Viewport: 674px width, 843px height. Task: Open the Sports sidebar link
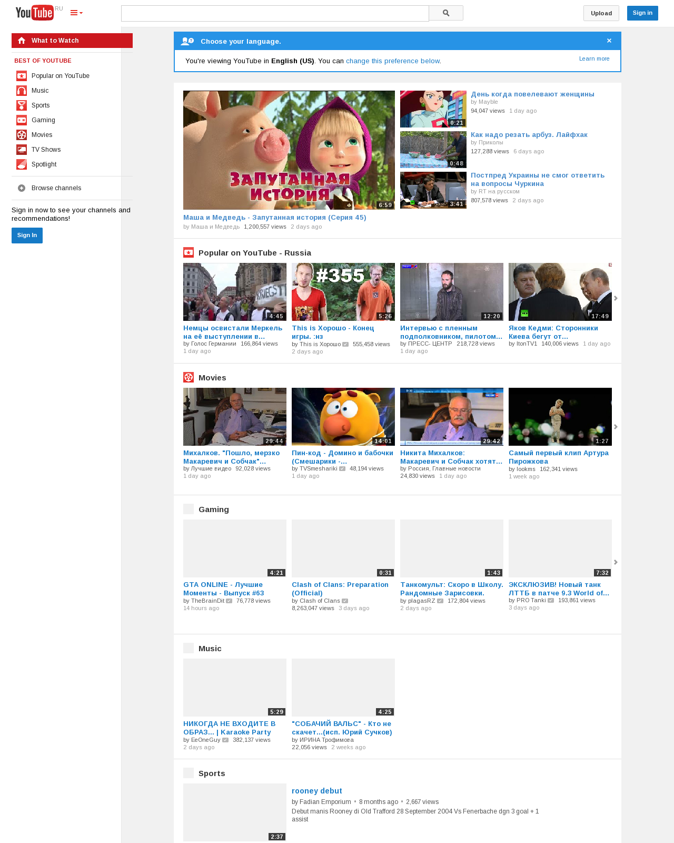coord(41,105)
